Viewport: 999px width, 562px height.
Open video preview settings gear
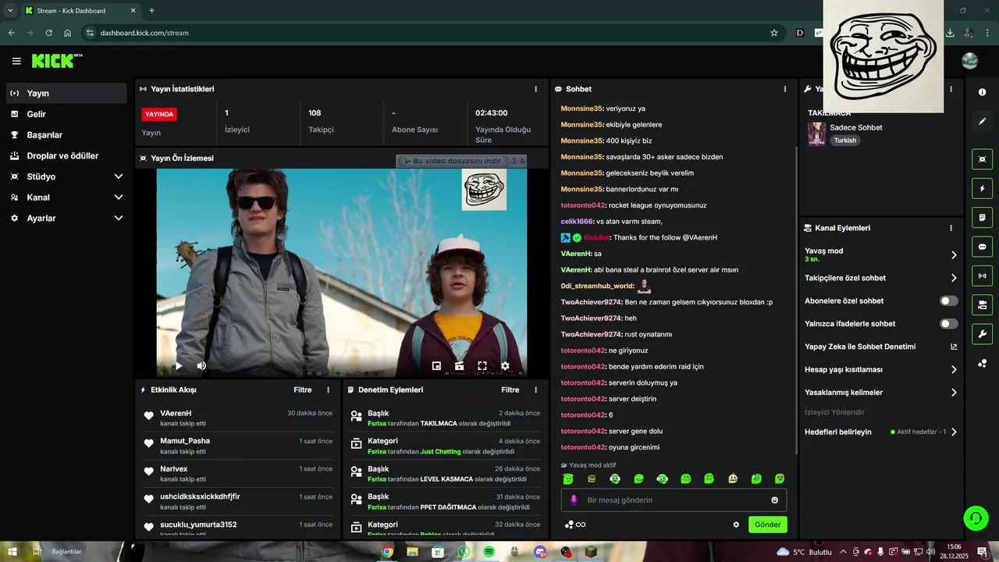[505, 365]
